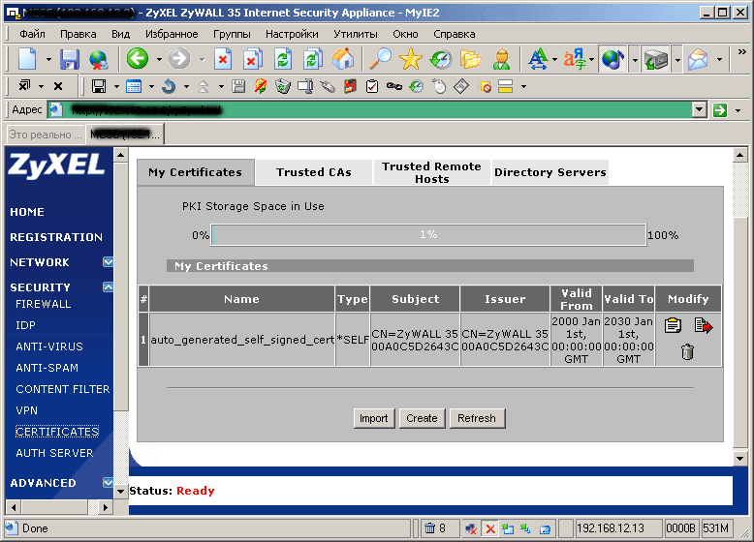
Task: Click the Import button
Action: point(374,418)
